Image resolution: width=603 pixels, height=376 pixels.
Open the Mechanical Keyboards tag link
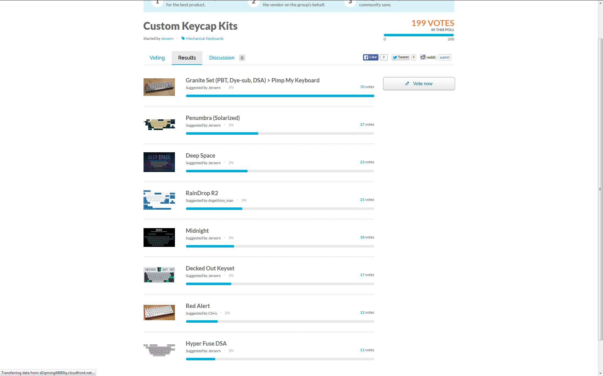205,39
